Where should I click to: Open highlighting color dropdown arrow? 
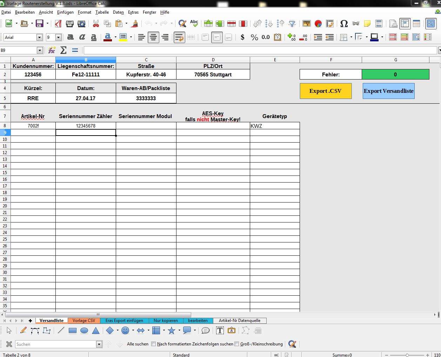pos(131,37)
